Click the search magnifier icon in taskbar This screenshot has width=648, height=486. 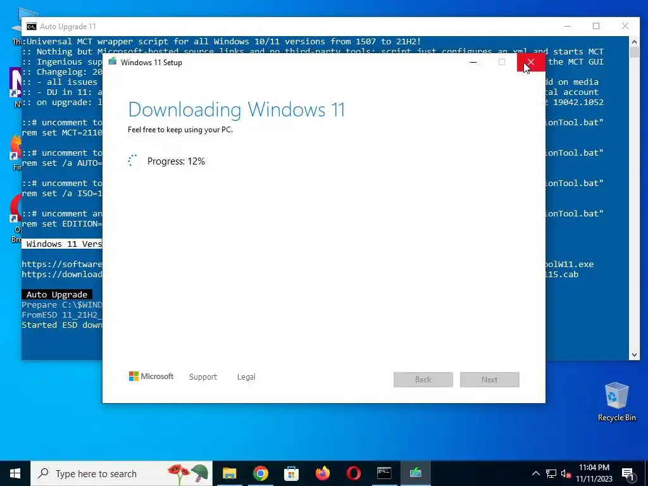(43, 473)
